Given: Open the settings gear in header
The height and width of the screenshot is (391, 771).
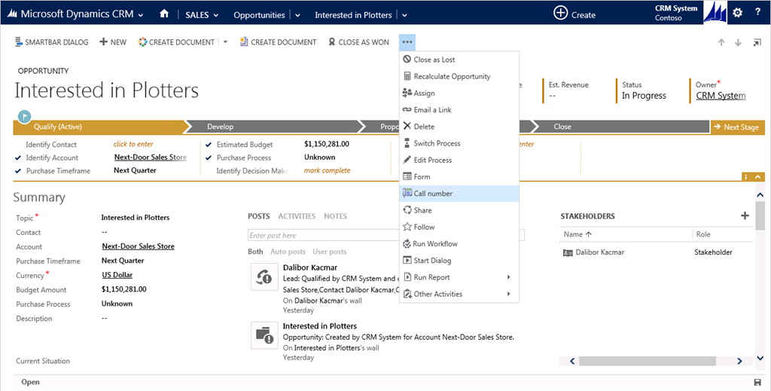Looking at the screenshot, I should click(738, 14).
